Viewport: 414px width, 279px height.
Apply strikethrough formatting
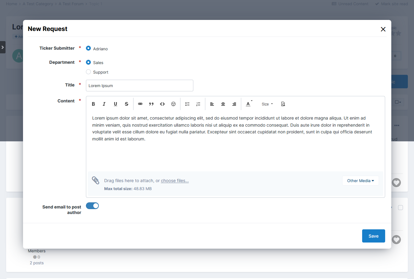pos(126,104)
